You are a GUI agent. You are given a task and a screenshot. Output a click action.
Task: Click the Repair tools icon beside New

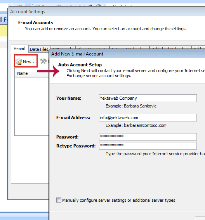(43, 61)
